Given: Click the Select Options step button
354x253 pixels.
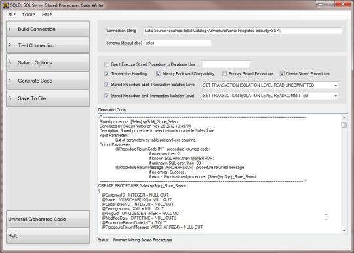Looking at the screenshot, I should tap(48, 62).
